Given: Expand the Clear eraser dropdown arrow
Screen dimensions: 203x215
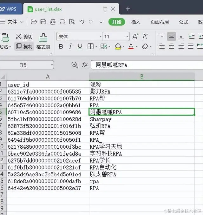Looking at the screenshot, I should tap(151, 47).
